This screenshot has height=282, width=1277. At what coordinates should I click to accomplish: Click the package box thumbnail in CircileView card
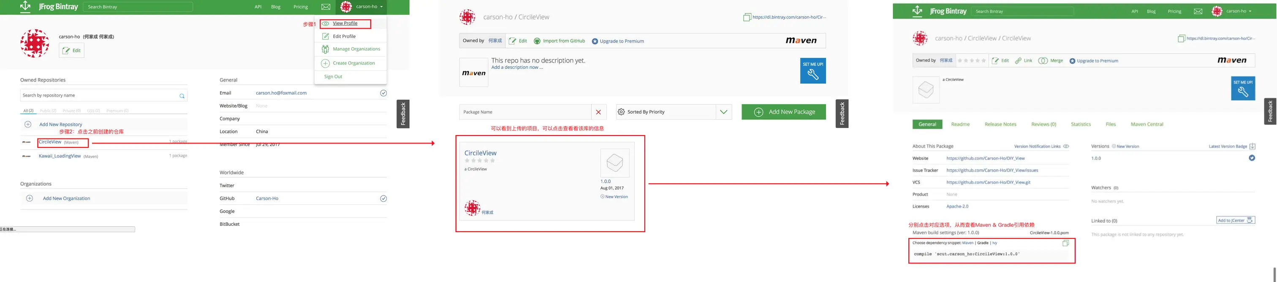click(615, 163)
